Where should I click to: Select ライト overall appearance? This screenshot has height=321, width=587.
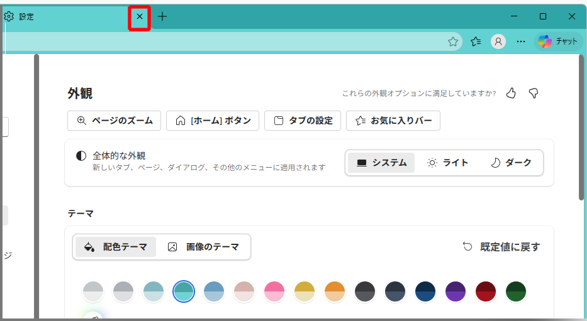(448, 163)
